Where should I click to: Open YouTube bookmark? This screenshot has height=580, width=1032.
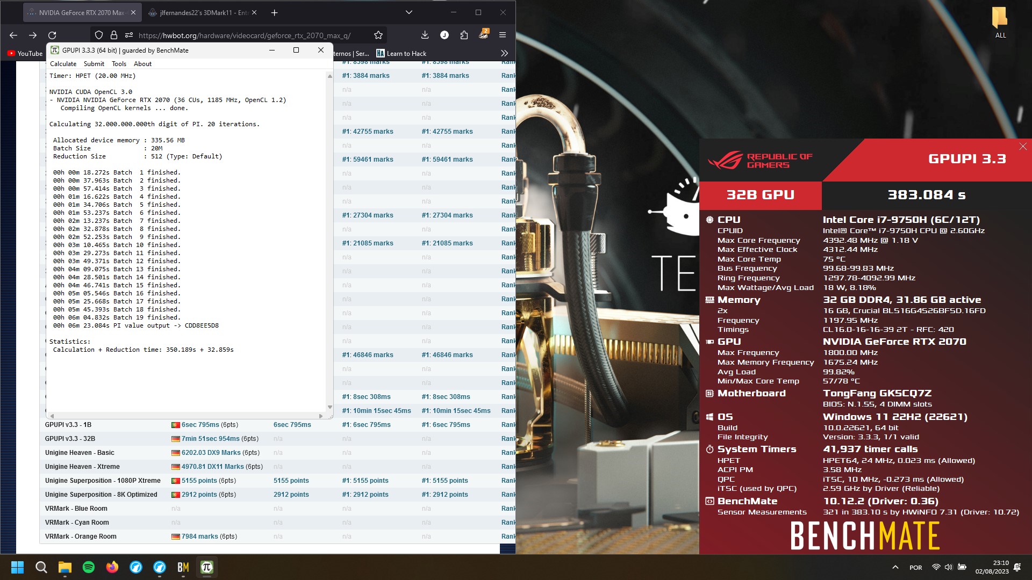tap(25, 53)
